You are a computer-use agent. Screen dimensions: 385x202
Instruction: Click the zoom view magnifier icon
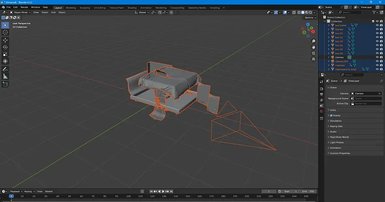pyautogui.click(x=314, y=41)
